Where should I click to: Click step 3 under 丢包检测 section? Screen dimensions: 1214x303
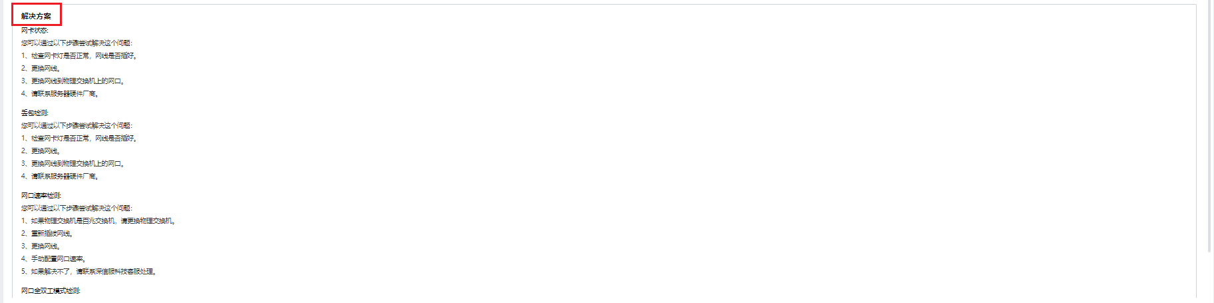point(73,164)
